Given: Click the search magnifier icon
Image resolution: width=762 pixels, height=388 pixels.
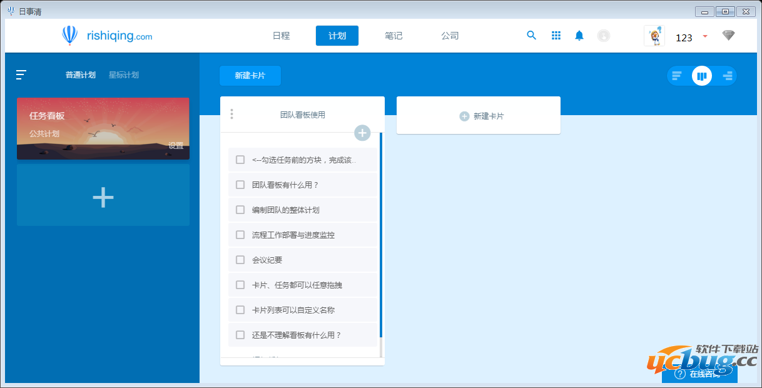Looking at the screenshot, I should coord(531,36).
